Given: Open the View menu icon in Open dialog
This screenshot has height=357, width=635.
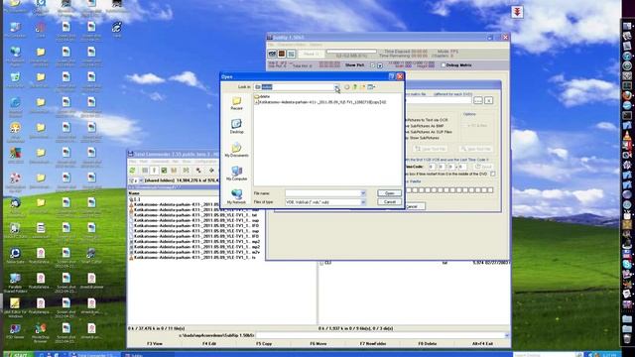Looking at the screenshot, I should tap(371, 87).
